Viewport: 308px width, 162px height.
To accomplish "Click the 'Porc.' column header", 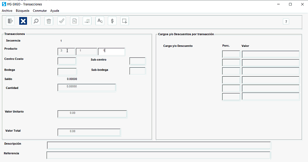I will (x=226, y=45).
